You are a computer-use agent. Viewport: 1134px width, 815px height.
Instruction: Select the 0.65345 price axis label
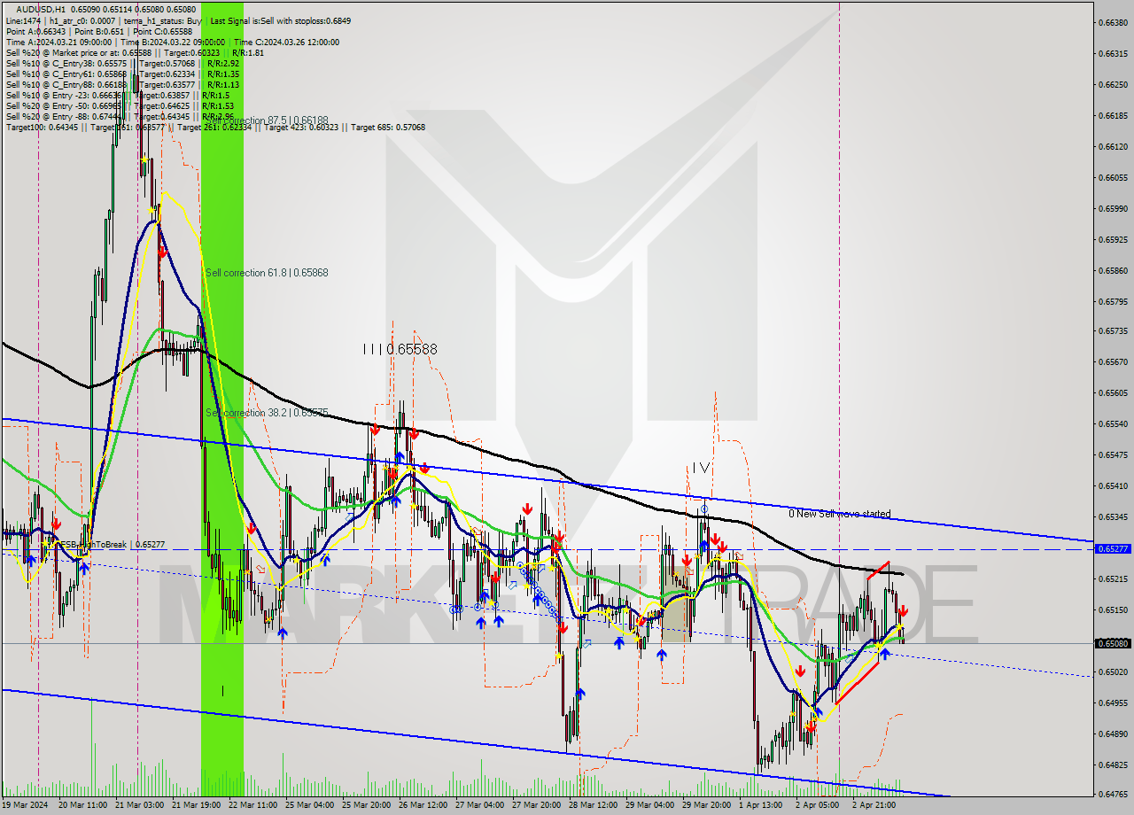click(1113, 516)
